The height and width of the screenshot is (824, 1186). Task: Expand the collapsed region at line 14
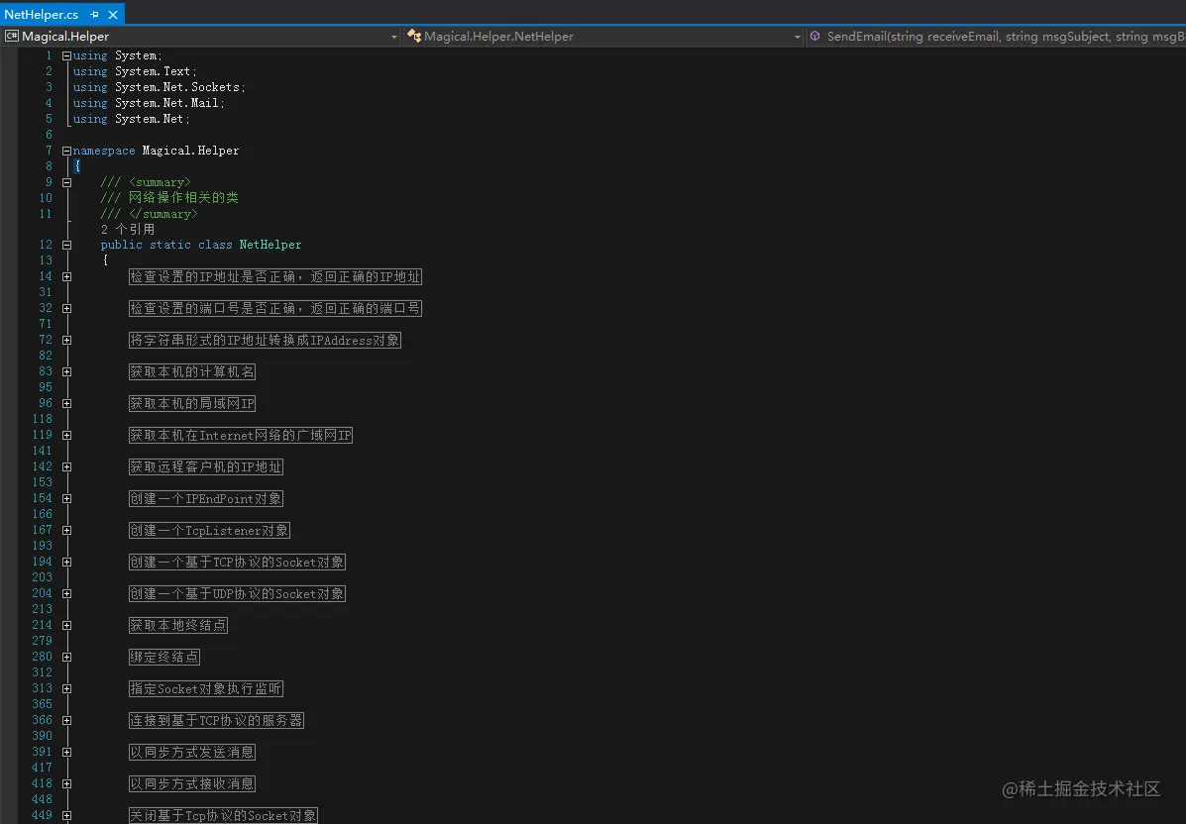pyautogui.click(x=66, y=276)
